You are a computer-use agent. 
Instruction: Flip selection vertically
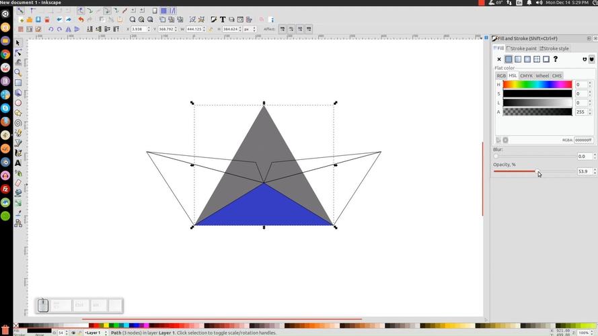(77, 29)
